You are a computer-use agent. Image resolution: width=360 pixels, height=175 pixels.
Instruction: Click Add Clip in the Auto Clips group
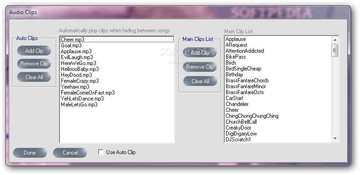pyautogui.click(x=34, y=50)
